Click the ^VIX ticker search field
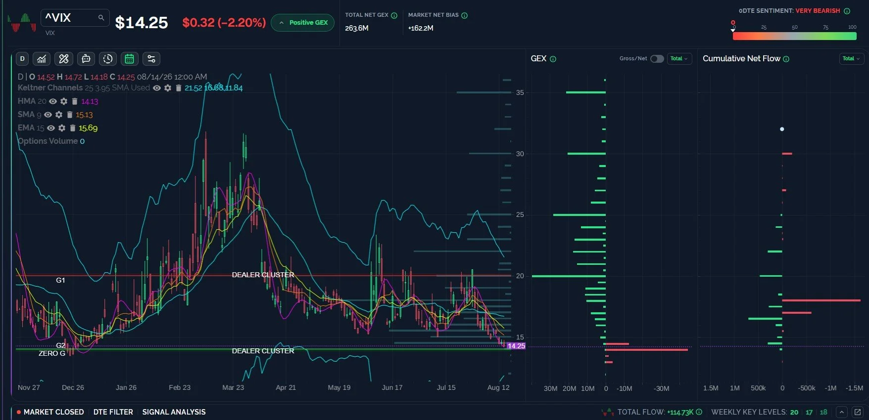This screenshot has height=420, width=869. point(75,18)
